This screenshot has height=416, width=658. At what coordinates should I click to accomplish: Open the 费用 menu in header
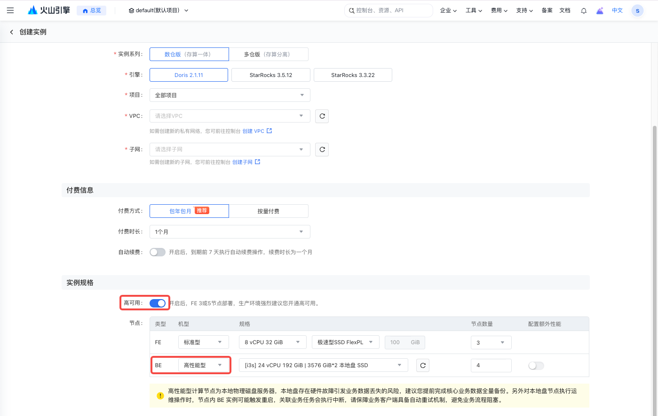499,10
